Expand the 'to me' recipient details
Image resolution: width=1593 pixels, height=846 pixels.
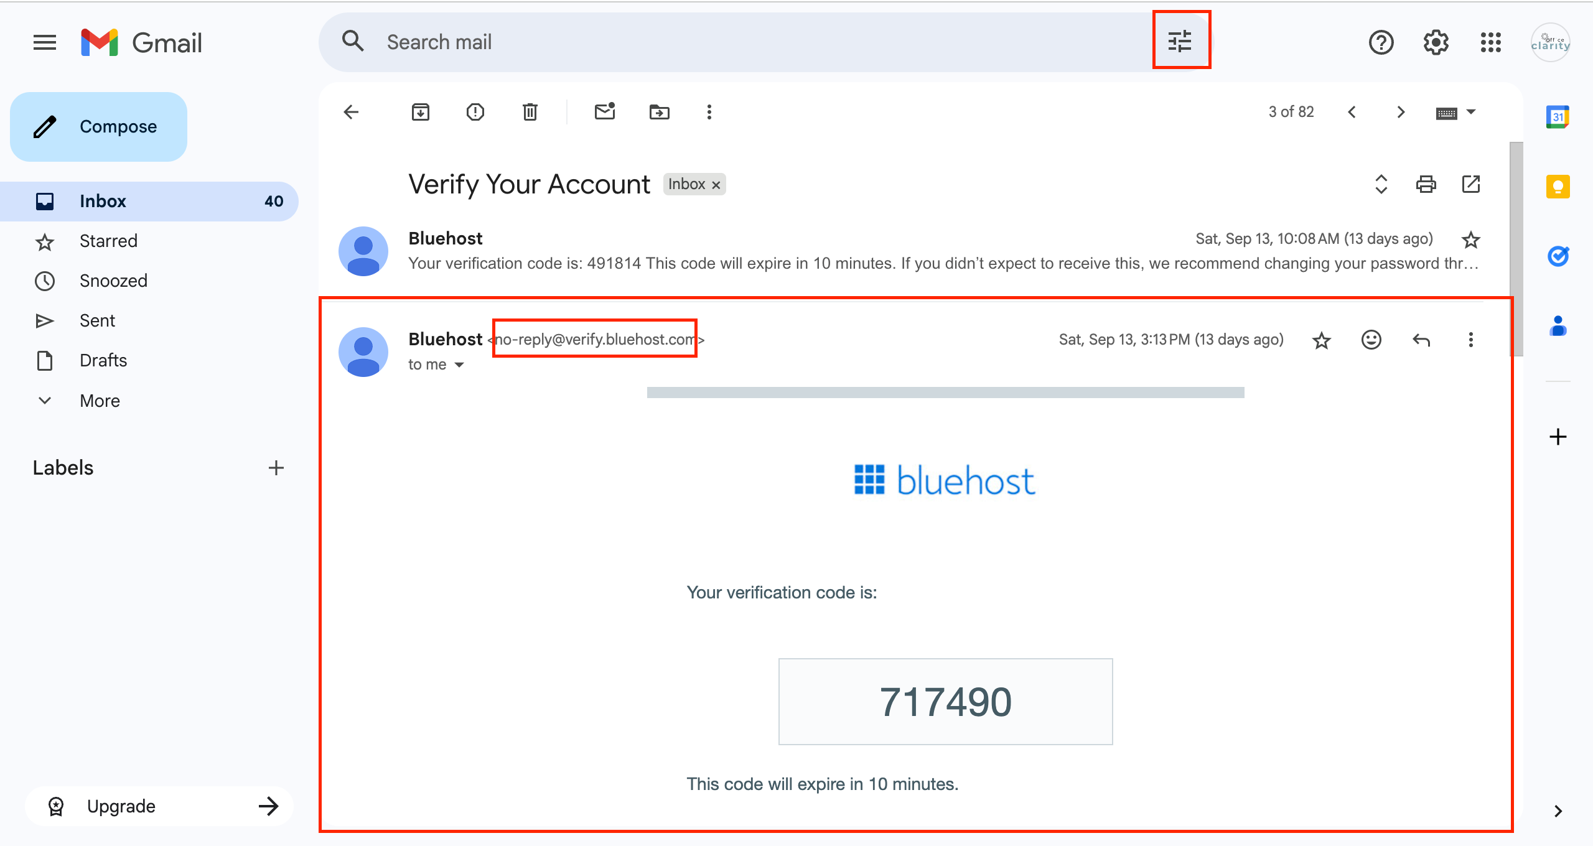(459, 365)
